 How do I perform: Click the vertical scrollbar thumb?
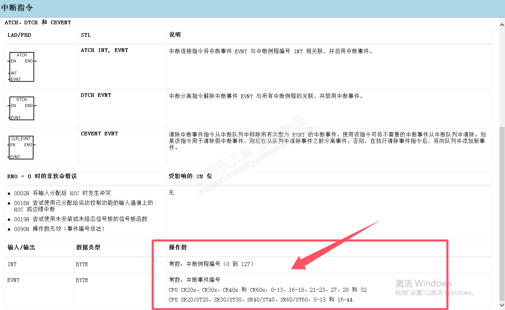coord(502,213)
